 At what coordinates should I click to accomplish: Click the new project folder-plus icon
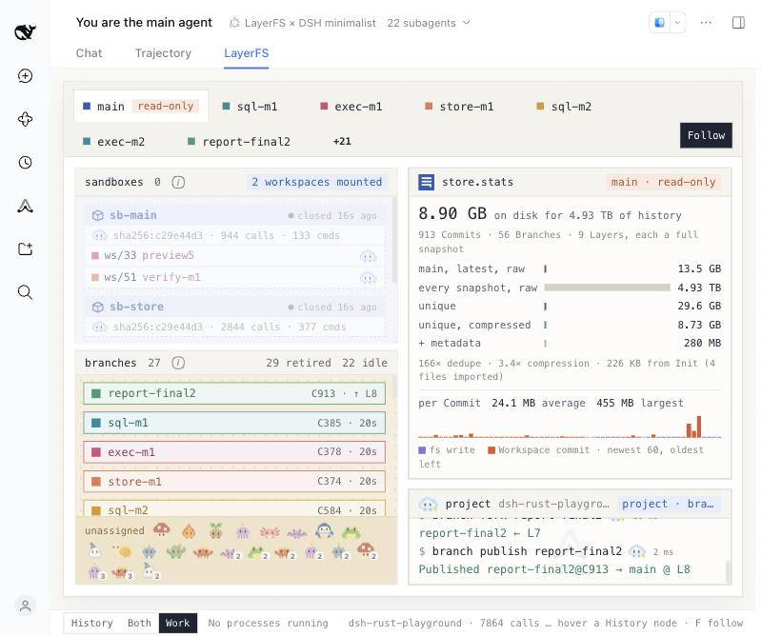point(25,248)
